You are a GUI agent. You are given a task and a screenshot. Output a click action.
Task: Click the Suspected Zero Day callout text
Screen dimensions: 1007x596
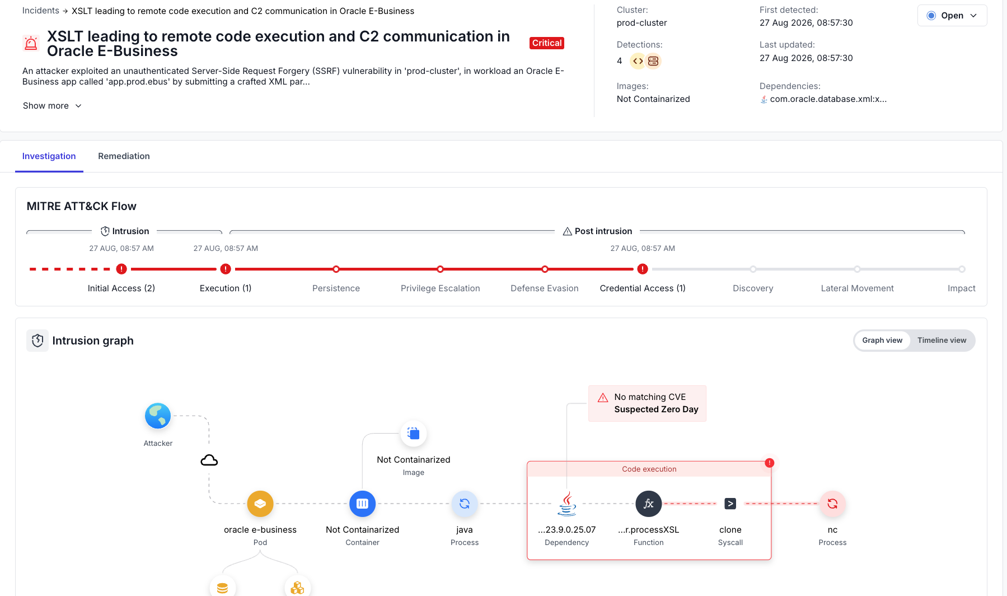656,409
